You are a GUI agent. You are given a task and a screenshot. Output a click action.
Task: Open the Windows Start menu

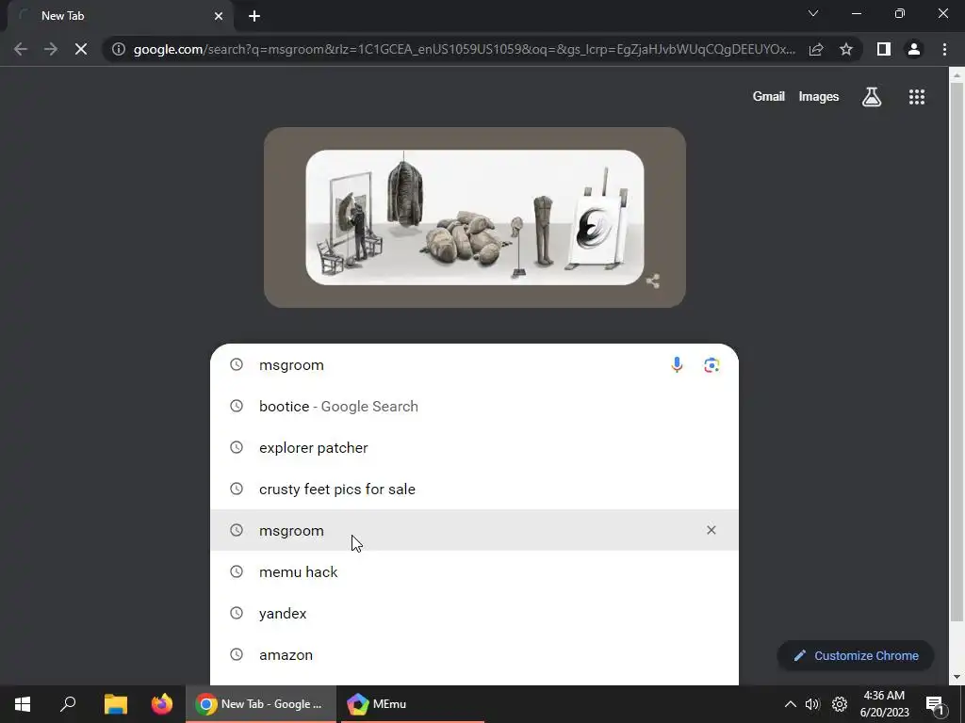point(23,704)
